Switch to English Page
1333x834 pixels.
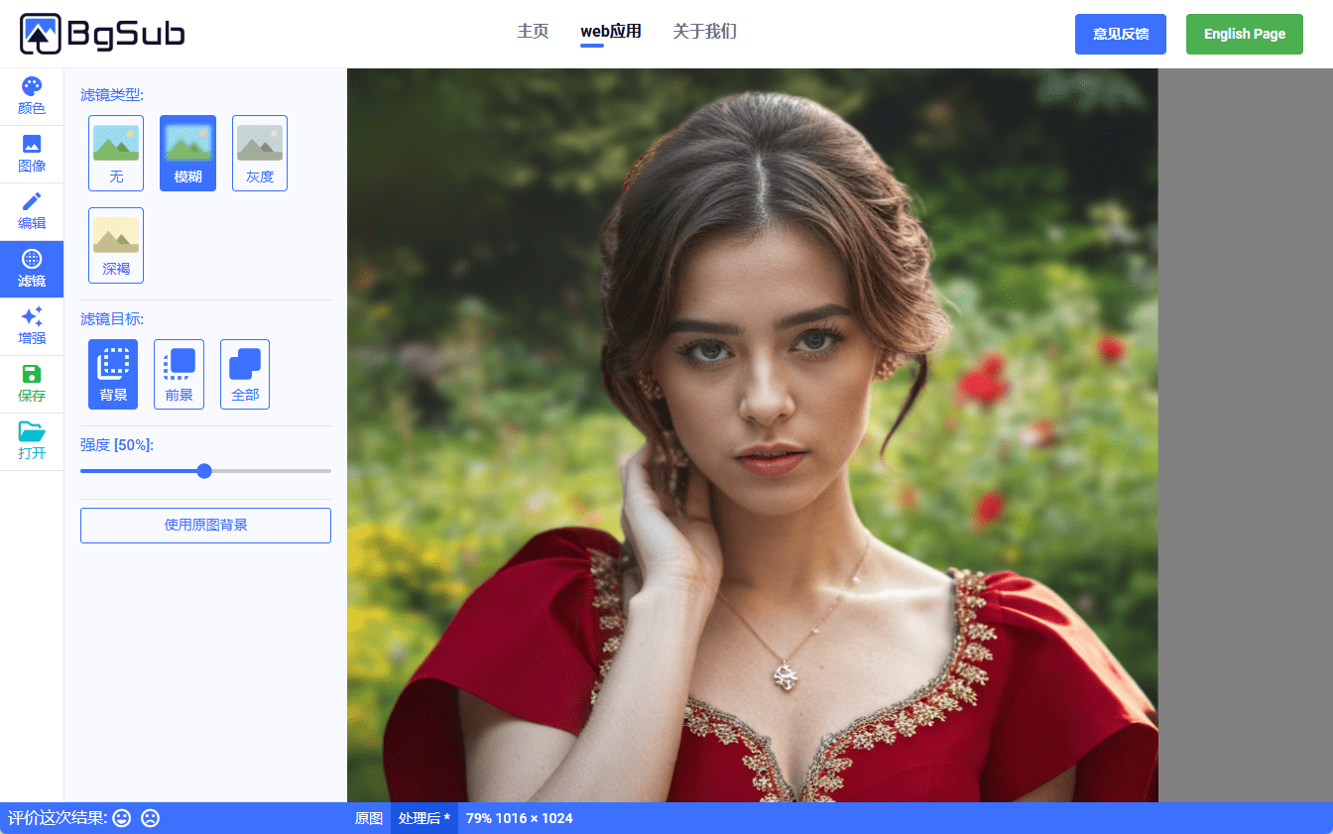(1245, 34)
